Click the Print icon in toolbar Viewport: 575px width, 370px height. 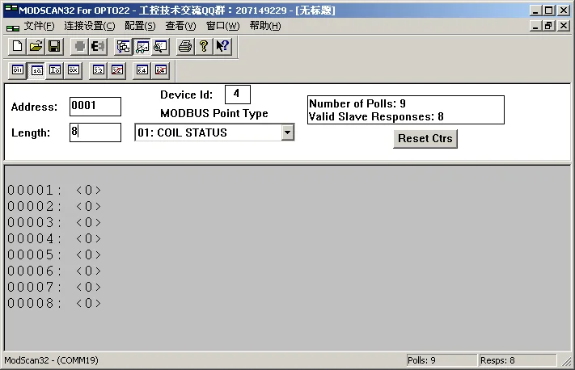click(x=184, y=46)
